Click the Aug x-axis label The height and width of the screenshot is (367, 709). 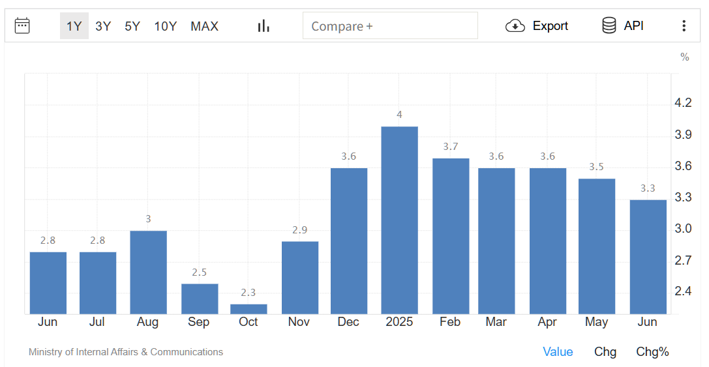click(x=147, y=322)
